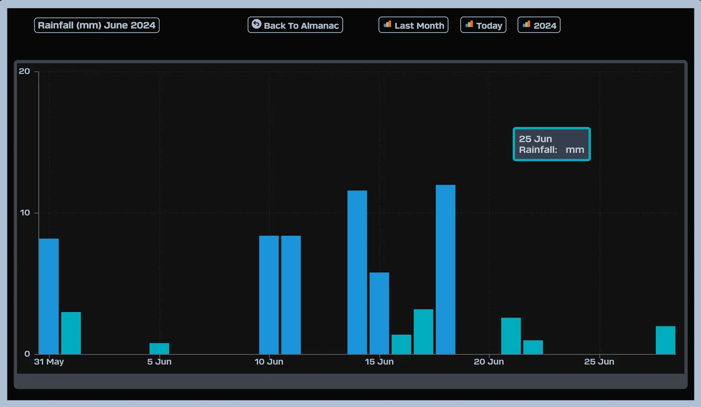This screenshot has height=407, width=701.
Task: Click the small teal bar at 5 Jun
Action: 159,348
